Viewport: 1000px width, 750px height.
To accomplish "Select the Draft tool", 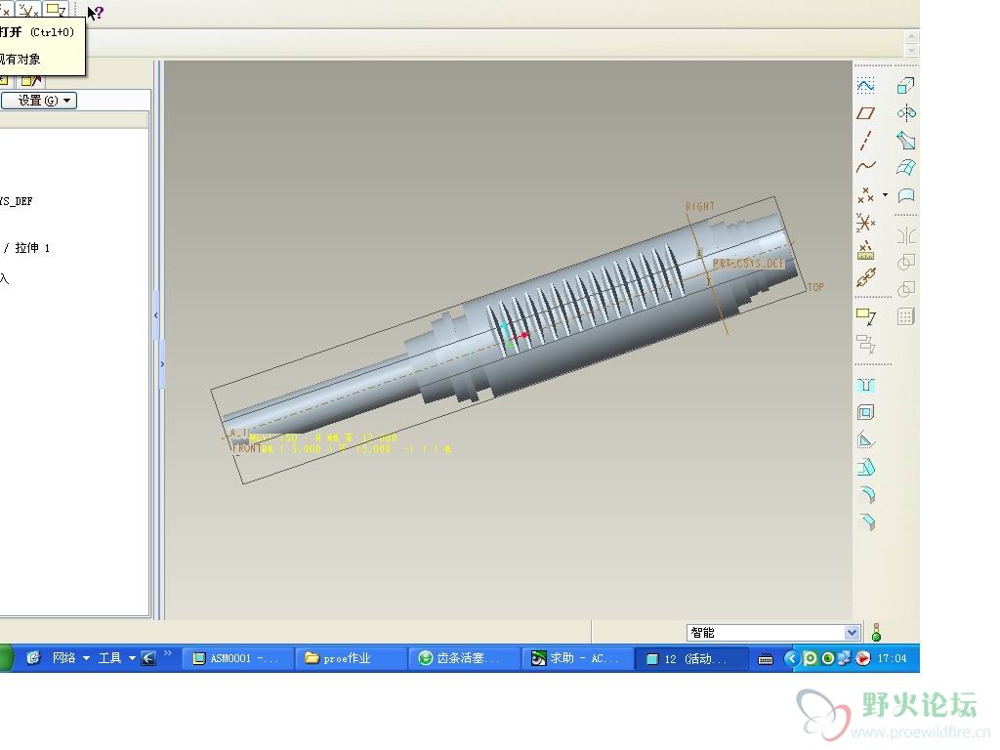I will (x=865, y=468).
